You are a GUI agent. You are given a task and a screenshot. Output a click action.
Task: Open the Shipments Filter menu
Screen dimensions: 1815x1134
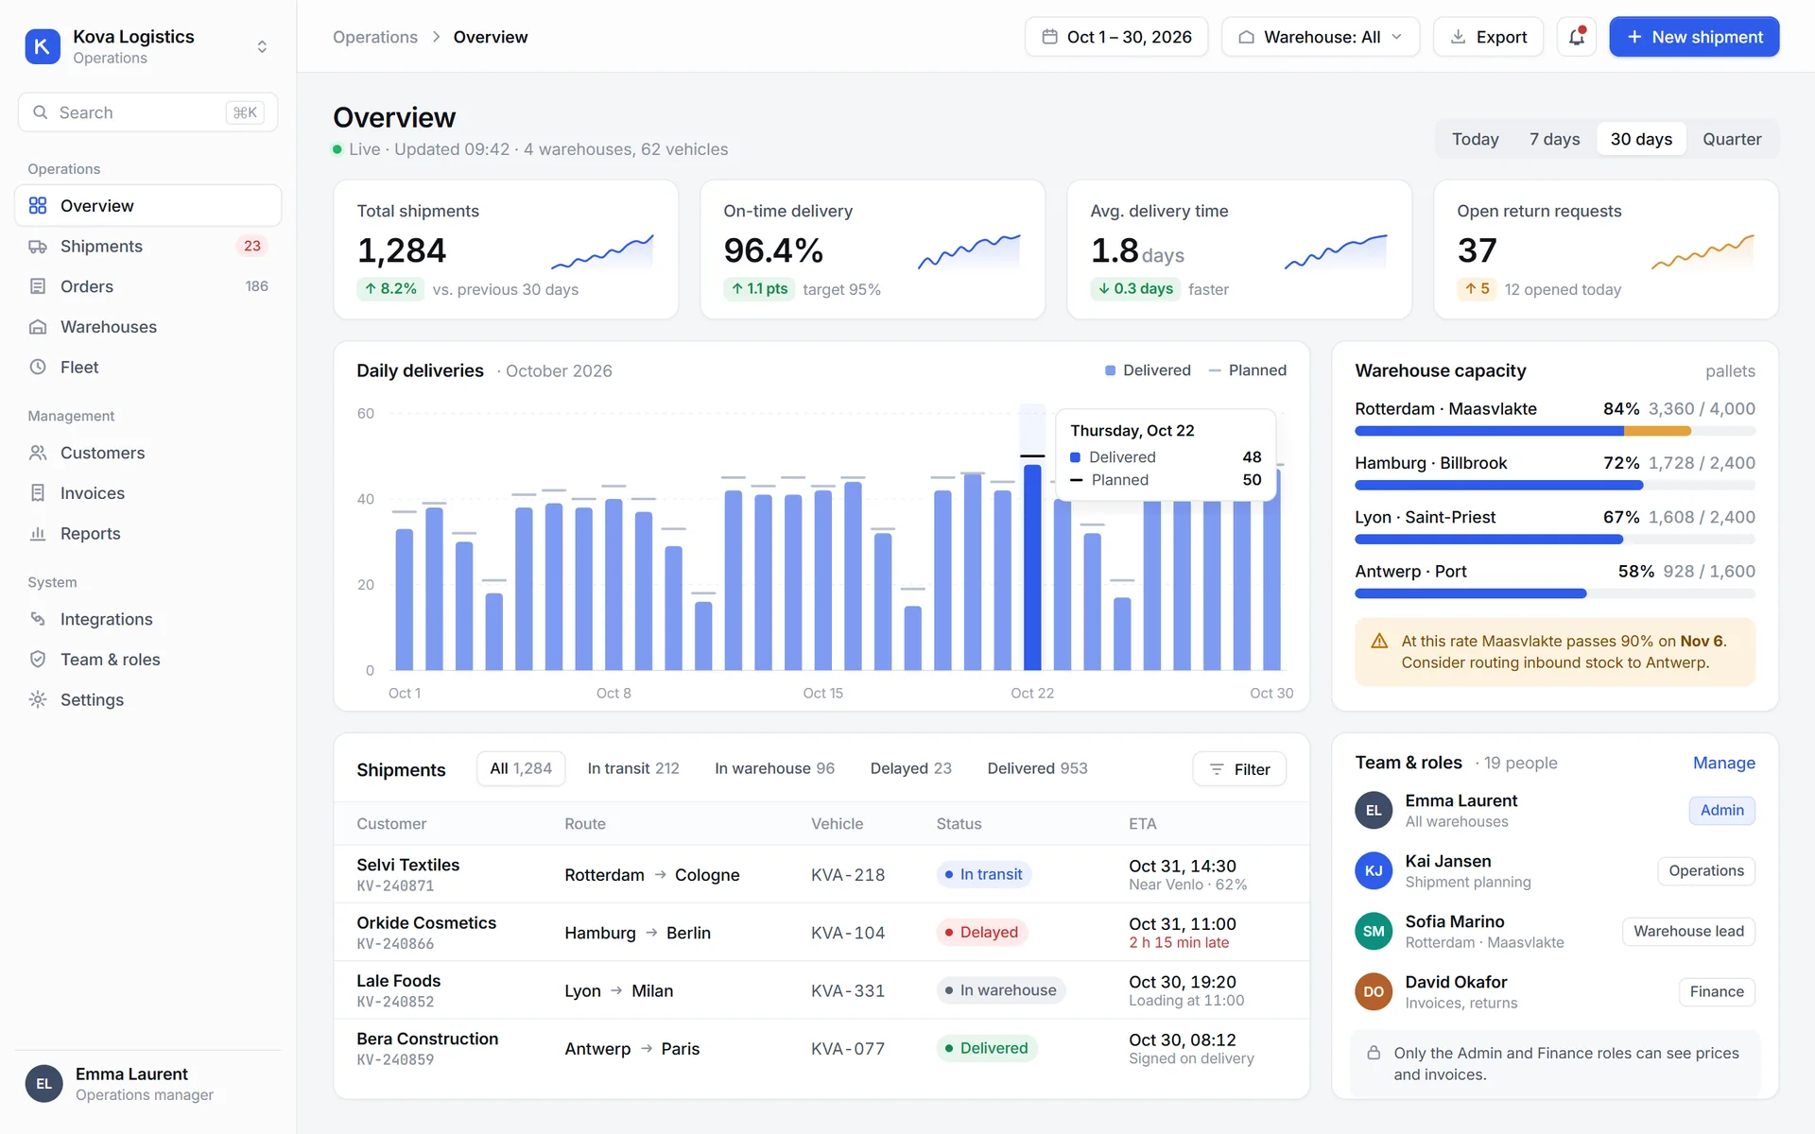(1239, 769)
